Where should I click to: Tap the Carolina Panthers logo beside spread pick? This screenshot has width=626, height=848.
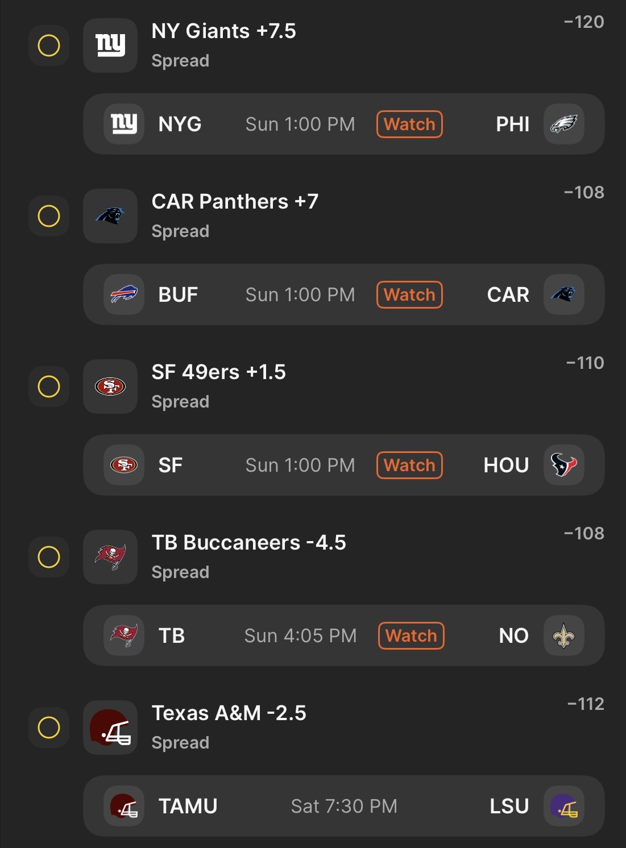pos(110,216)
